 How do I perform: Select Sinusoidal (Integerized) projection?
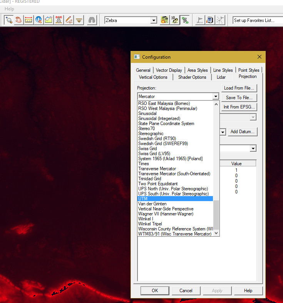pos(175,118)
